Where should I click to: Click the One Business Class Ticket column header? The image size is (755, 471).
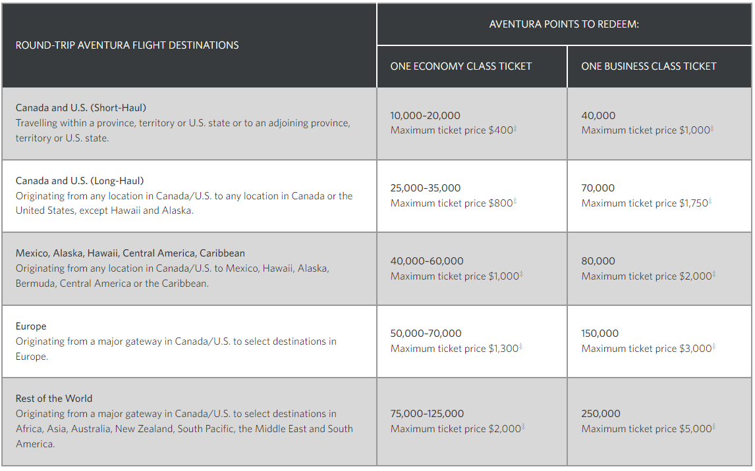648,66
